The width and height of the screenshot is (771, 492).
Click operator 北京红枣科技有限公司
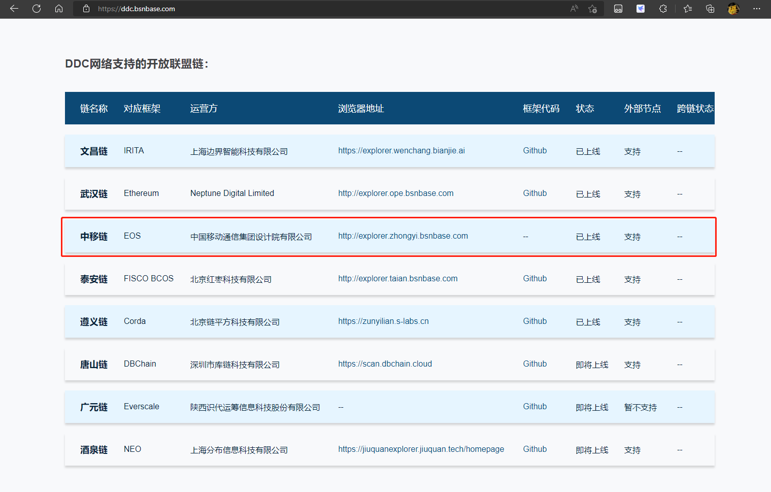point(231,279)
